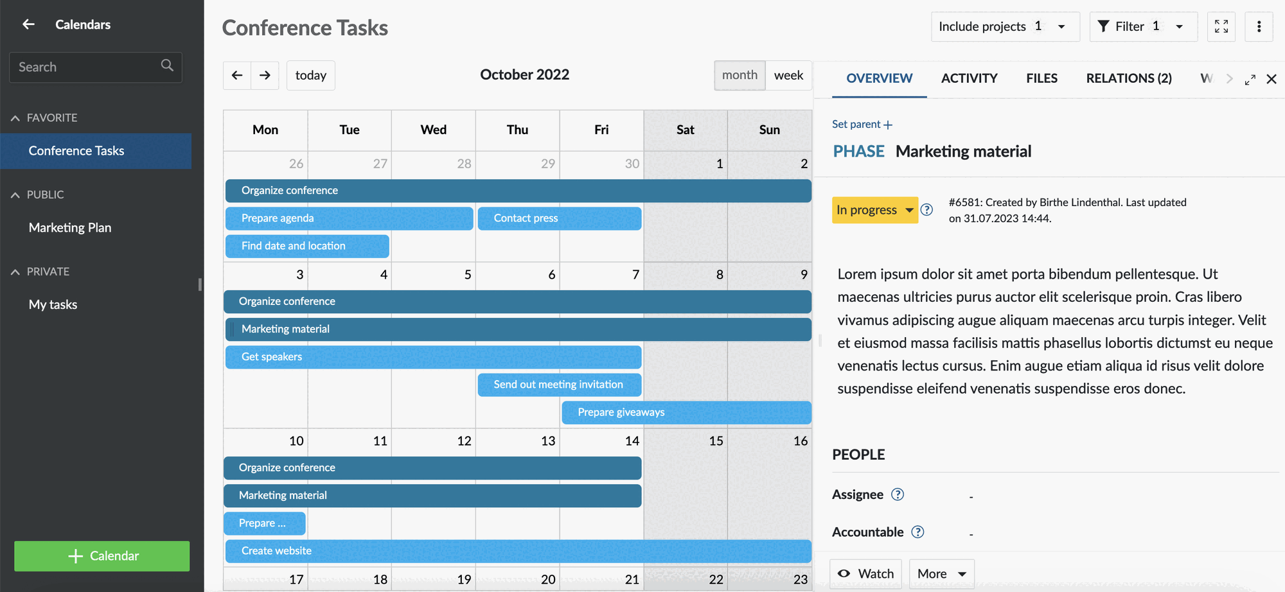Collapse the PRIVATE section
The width and height of the screenshot is (1285, 592).
[15, 272]
